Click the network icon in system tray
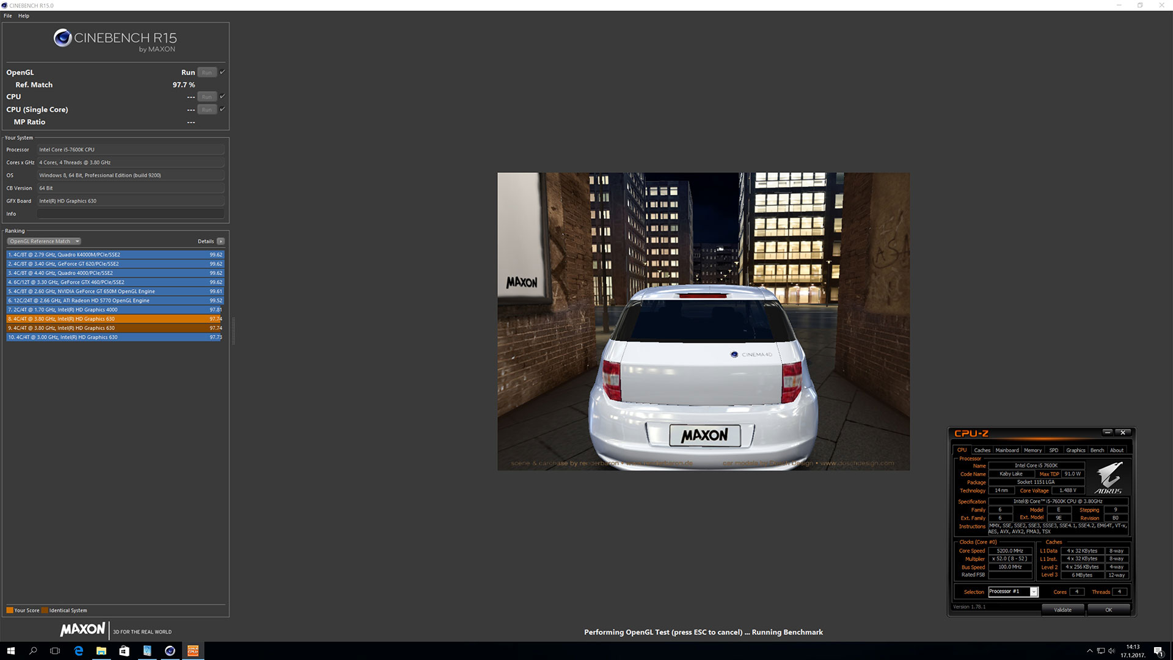This screenshot has width=1173, height=660. coord(1101,651)
